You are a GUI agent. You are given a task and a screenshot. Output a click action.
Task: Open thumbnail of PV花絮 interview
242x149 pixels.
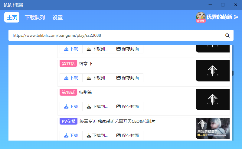212,128
